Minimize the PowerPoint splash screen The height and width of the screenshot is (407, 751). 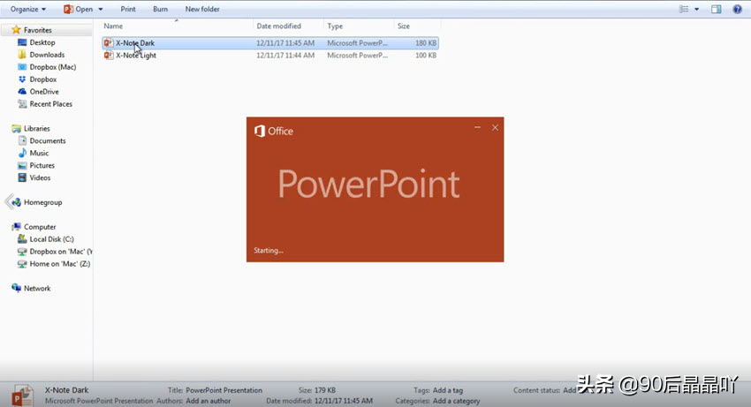pos(477,127)
